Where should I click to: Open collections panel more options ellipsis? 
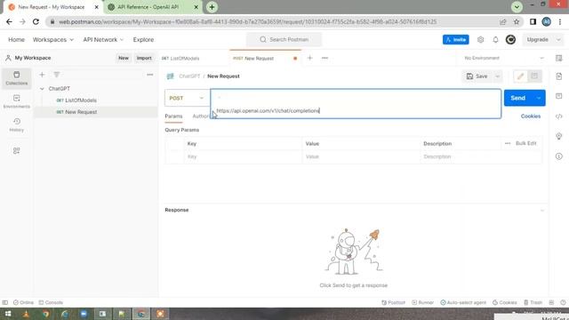pyautogui.click(x=150, y=75)
